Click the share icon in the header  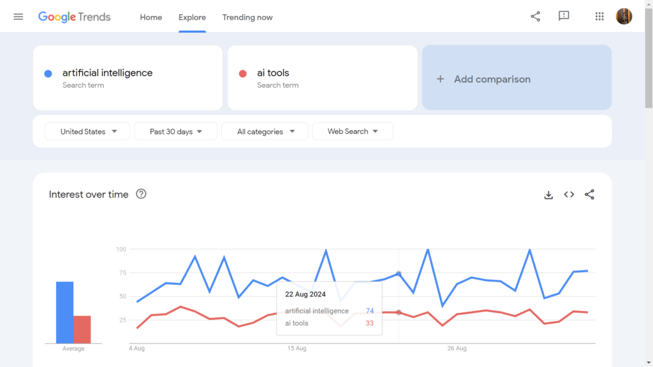(535, 17)
